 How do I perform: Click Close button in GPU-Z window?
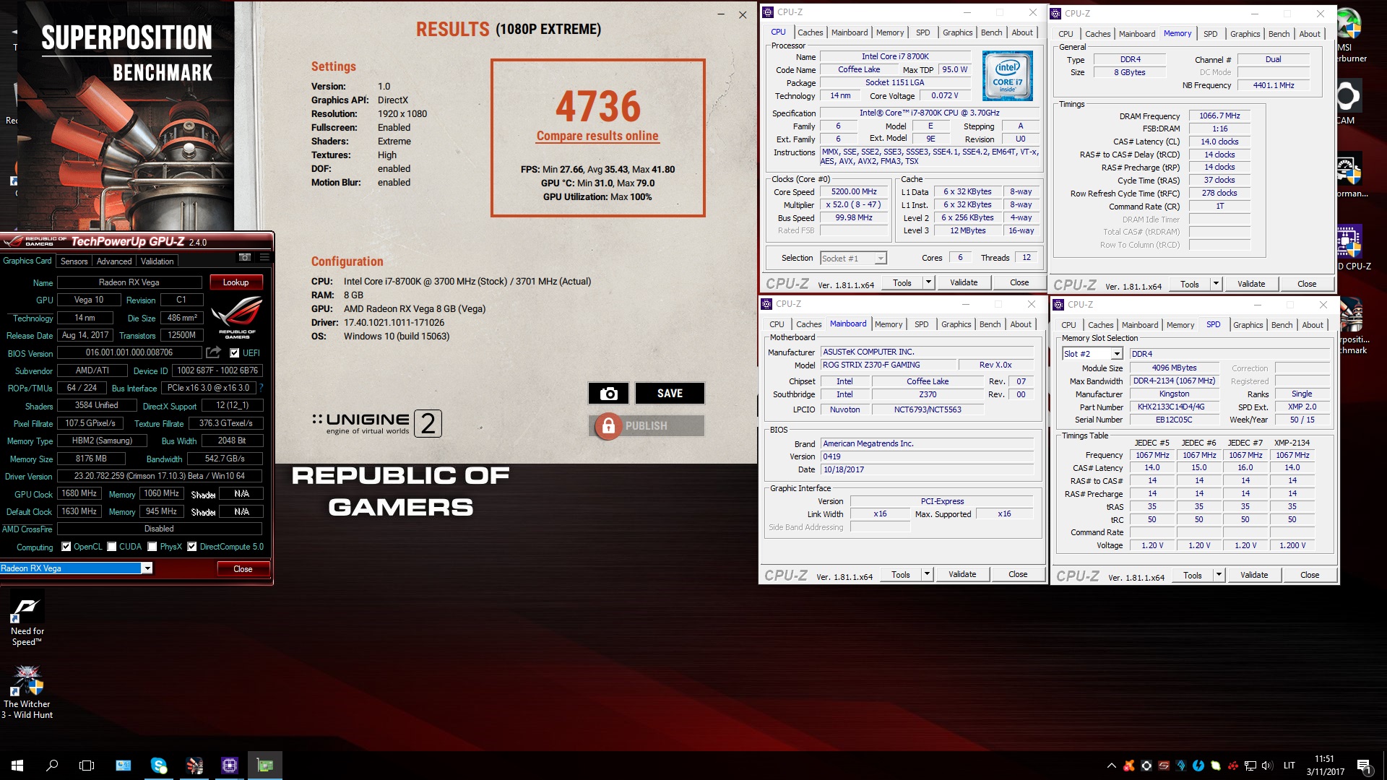tap(243, 569)
